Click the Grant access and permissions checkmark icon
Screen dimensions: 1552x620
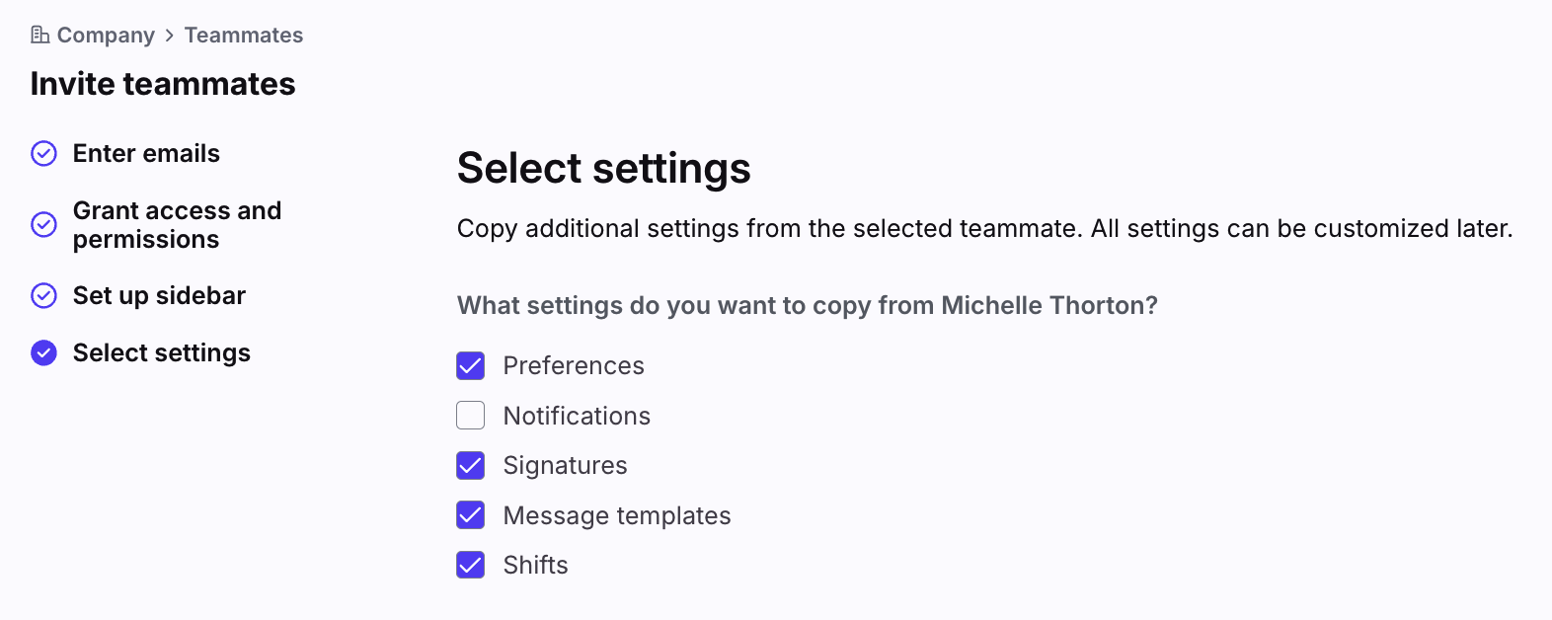point(44,225)
